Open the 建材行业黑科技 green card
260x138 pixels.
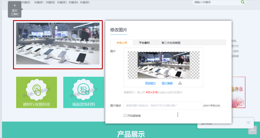[37, 92]
